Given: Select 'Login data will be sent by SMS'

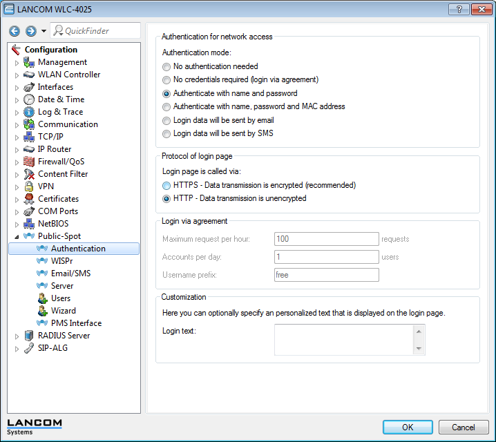Looking at the screenshot, I should pos(166,133).
